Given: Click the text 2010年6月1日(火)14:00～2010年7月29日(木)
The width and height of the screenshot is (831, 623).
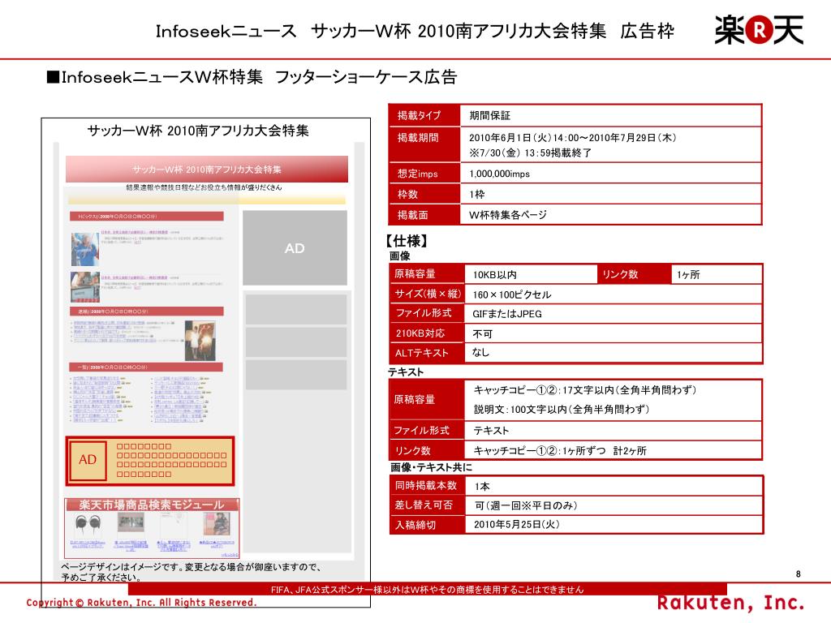Looking at the screenshot, I should [572, 138].
